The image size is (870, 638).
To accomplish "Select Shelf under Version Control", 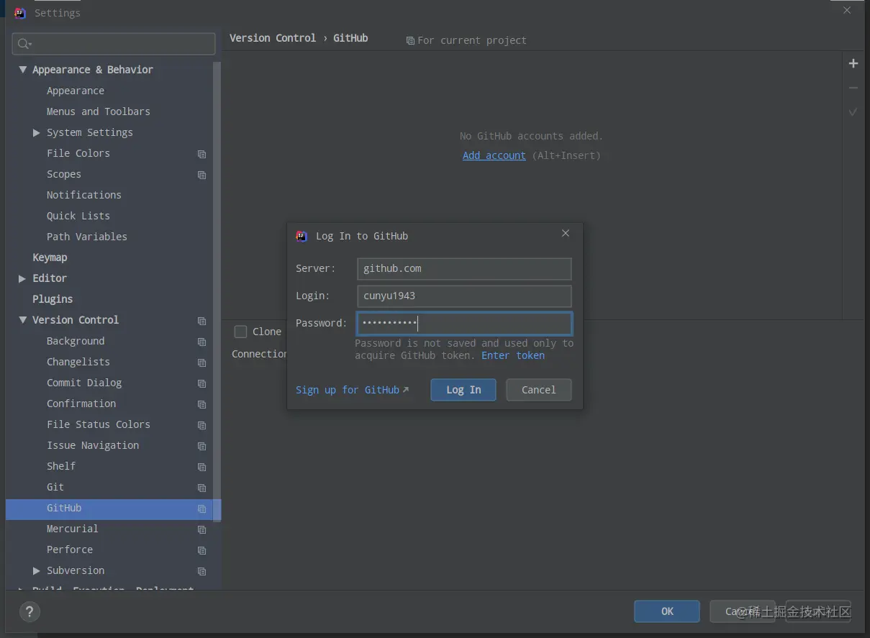I will 61,466.
